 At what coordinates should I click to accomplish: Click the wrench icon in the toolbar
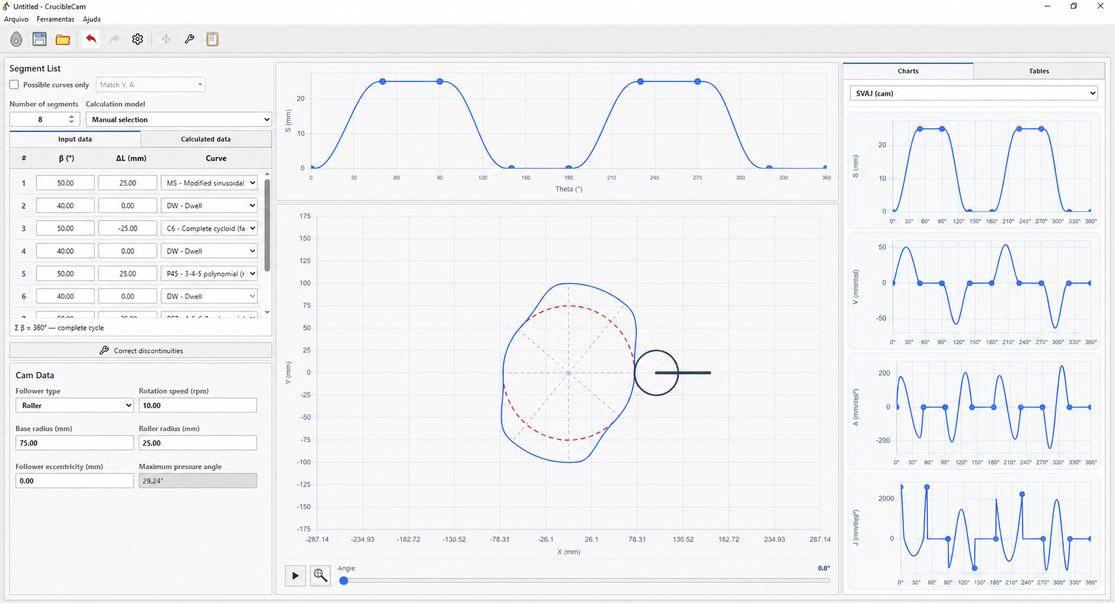(x=189, y=39)
